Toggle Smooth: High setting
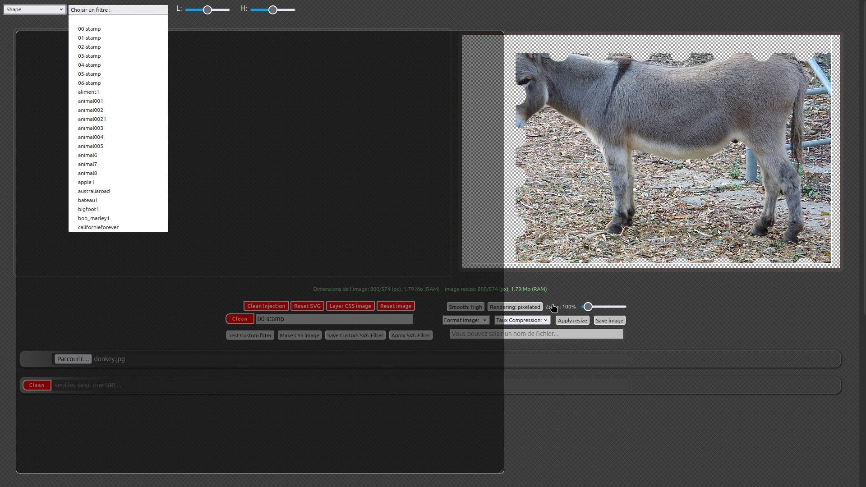This screenshot has height=487, width=866. [x=465, y=307]
